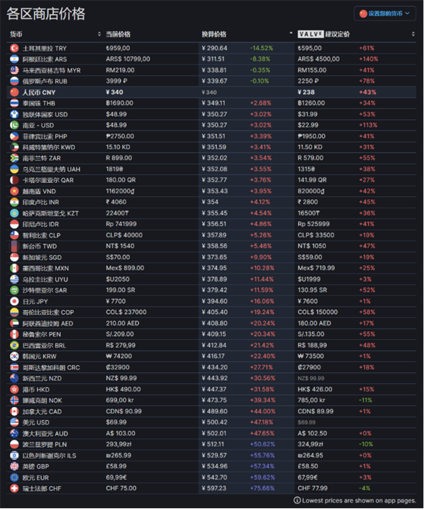The height and width of the screenshot is (510, 424).
Task: Click the Argentina flag icon for ARS
Action: (x=14, y=59)
